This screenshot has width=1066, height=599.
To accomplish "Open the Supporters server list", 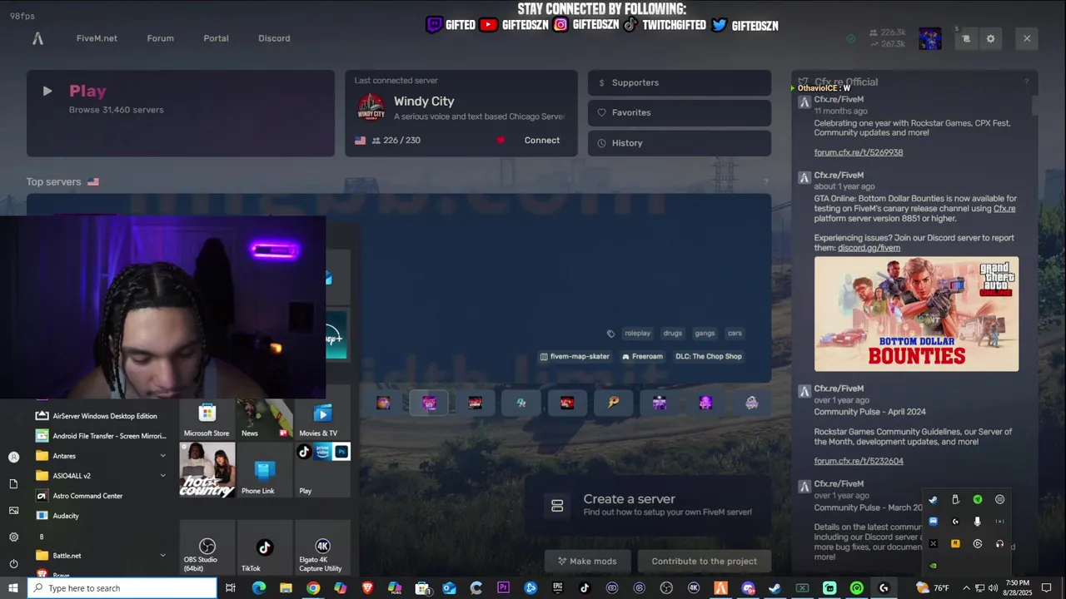I will (680, 82).
